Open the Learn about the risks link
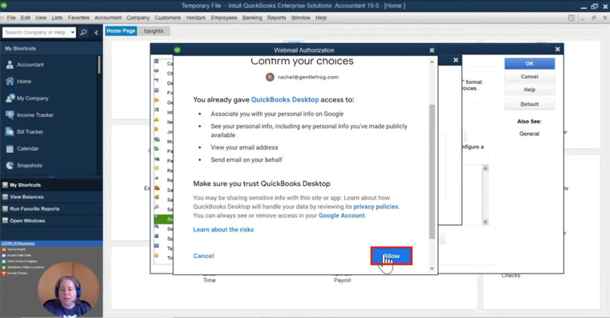The width and height of the screenshot is (610, 318). [x=223, y=229]
